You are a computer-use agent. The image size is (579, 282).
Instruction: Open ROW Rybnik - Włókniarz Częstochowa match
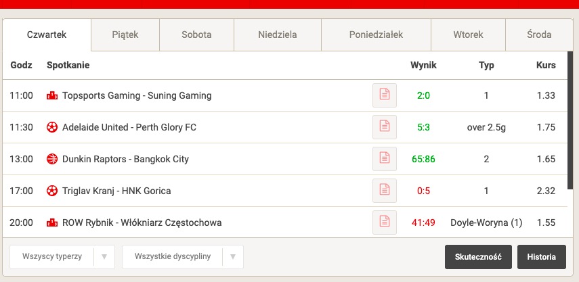(142, 222)
